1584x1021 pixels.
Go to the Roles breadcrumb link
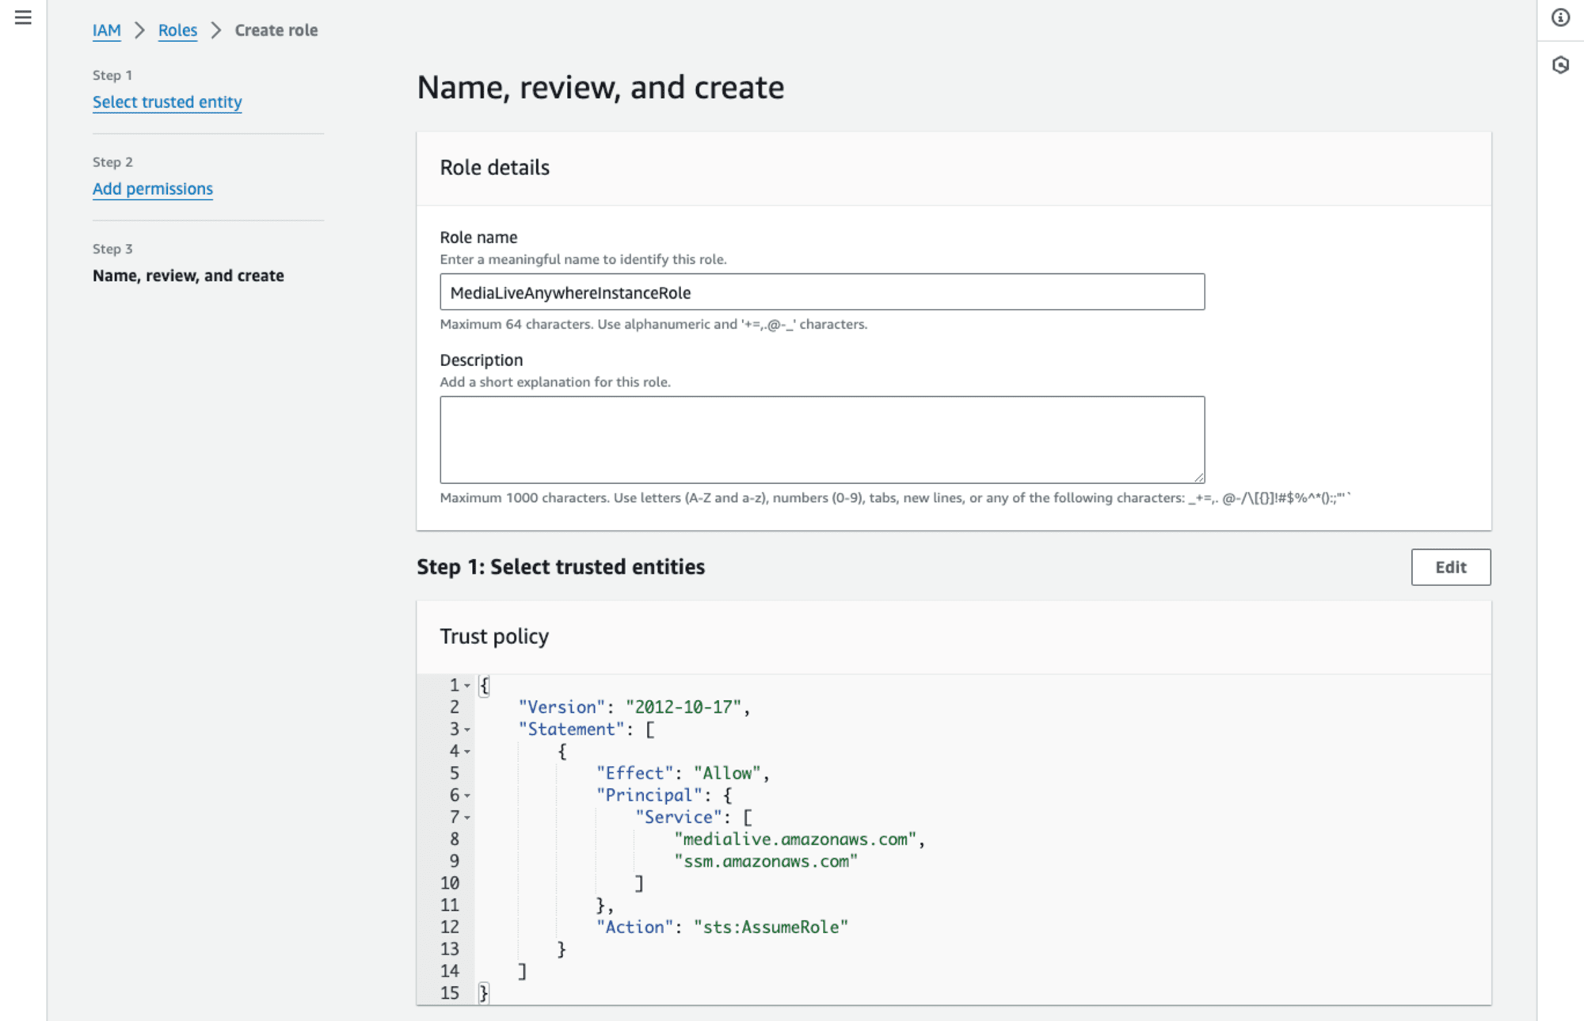tap(177, 30)
